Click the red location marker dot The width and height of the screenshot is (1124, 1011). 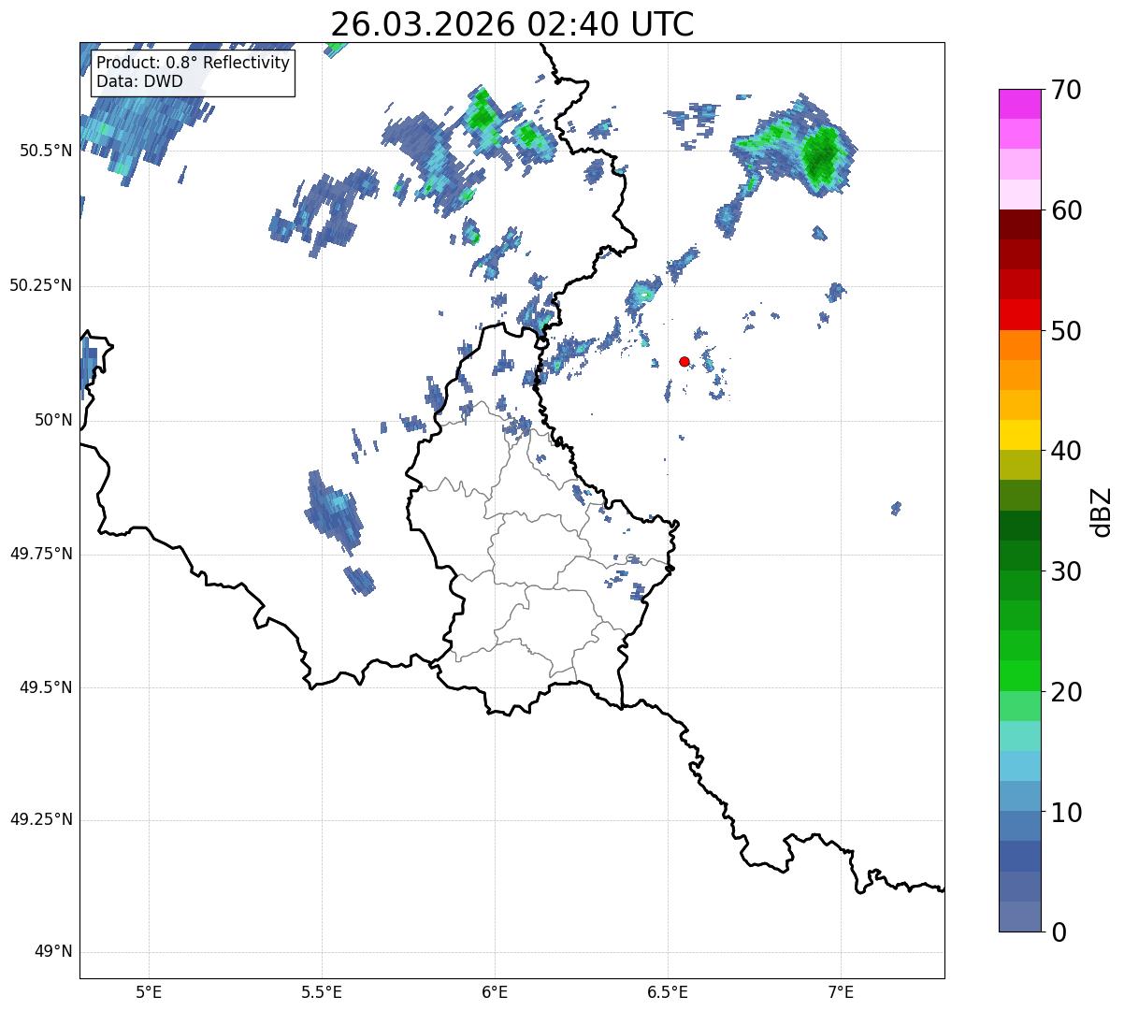(x=684, y=361)
